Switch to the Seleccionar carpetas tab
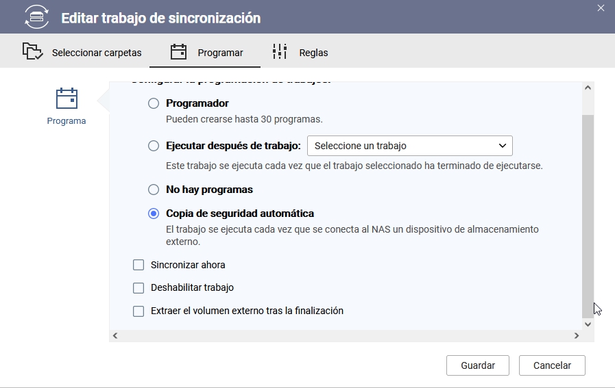The height and width of the screenshot is (388, 615). click(82, 53)
